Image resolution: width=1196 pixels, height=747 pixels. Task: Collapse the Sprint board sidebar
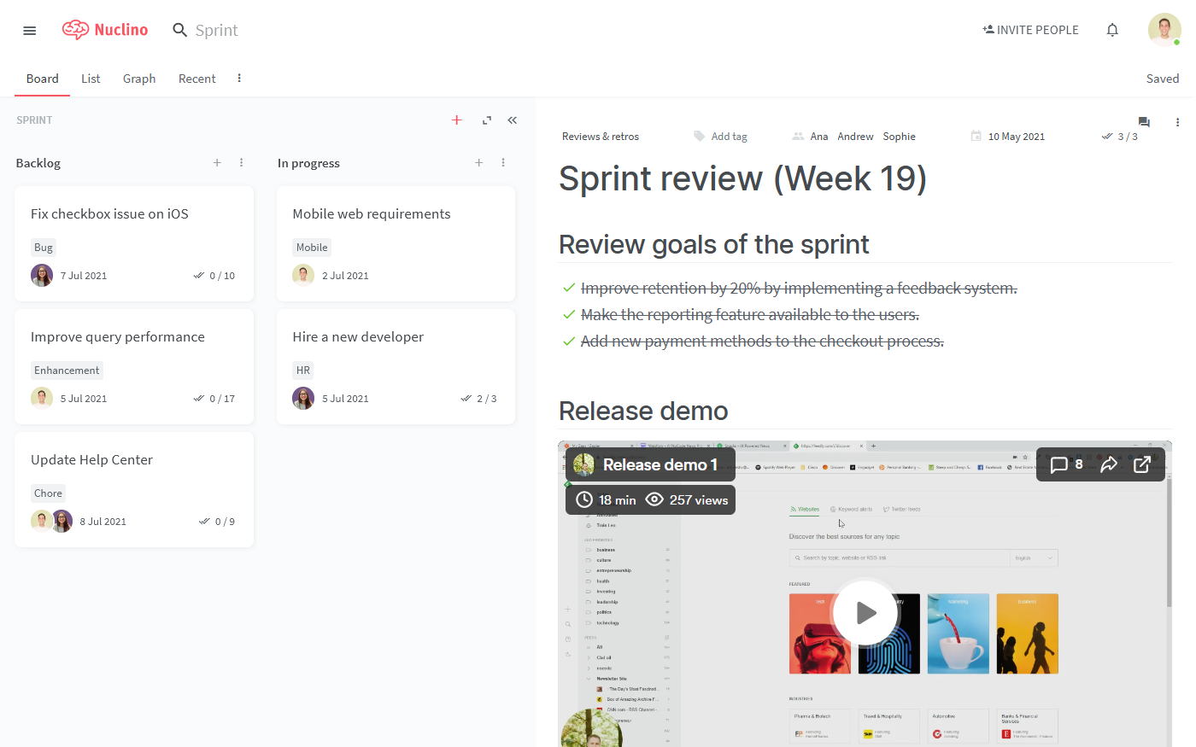pos(513,120)
